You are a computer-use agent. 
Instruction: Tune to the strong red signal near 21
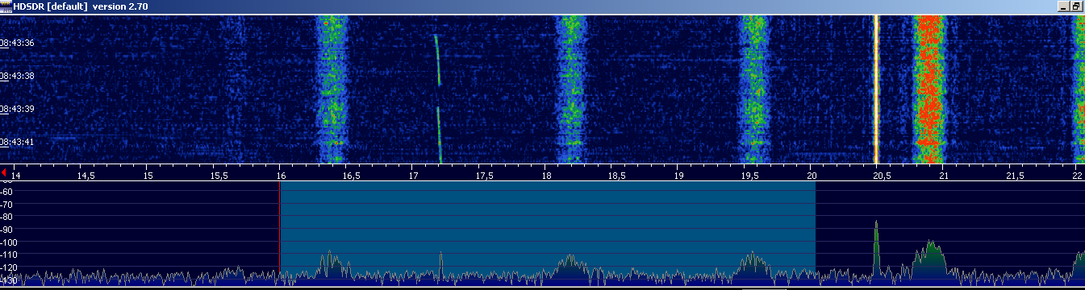tap(929, 89)
